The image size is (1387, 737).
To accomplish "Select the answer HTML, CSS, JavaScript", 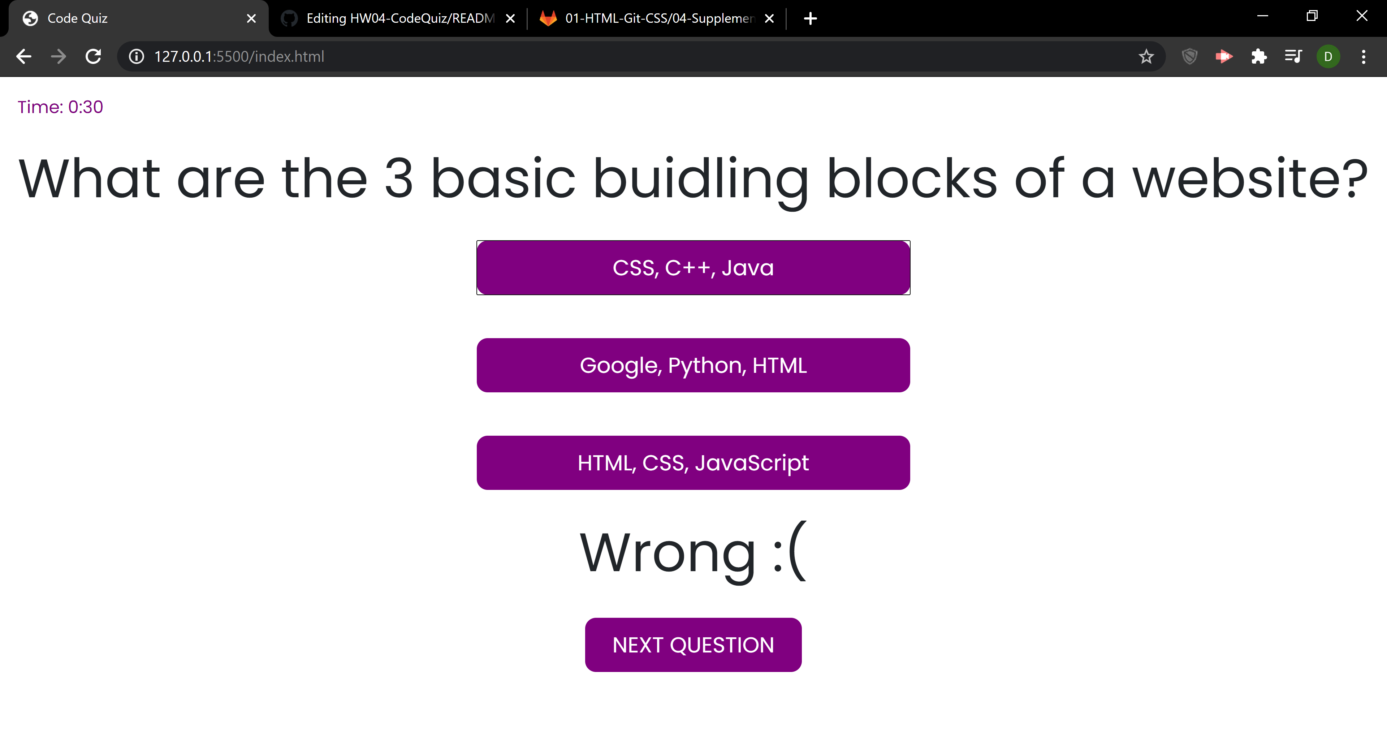I will pyautogui.click(x=693, y=462).
